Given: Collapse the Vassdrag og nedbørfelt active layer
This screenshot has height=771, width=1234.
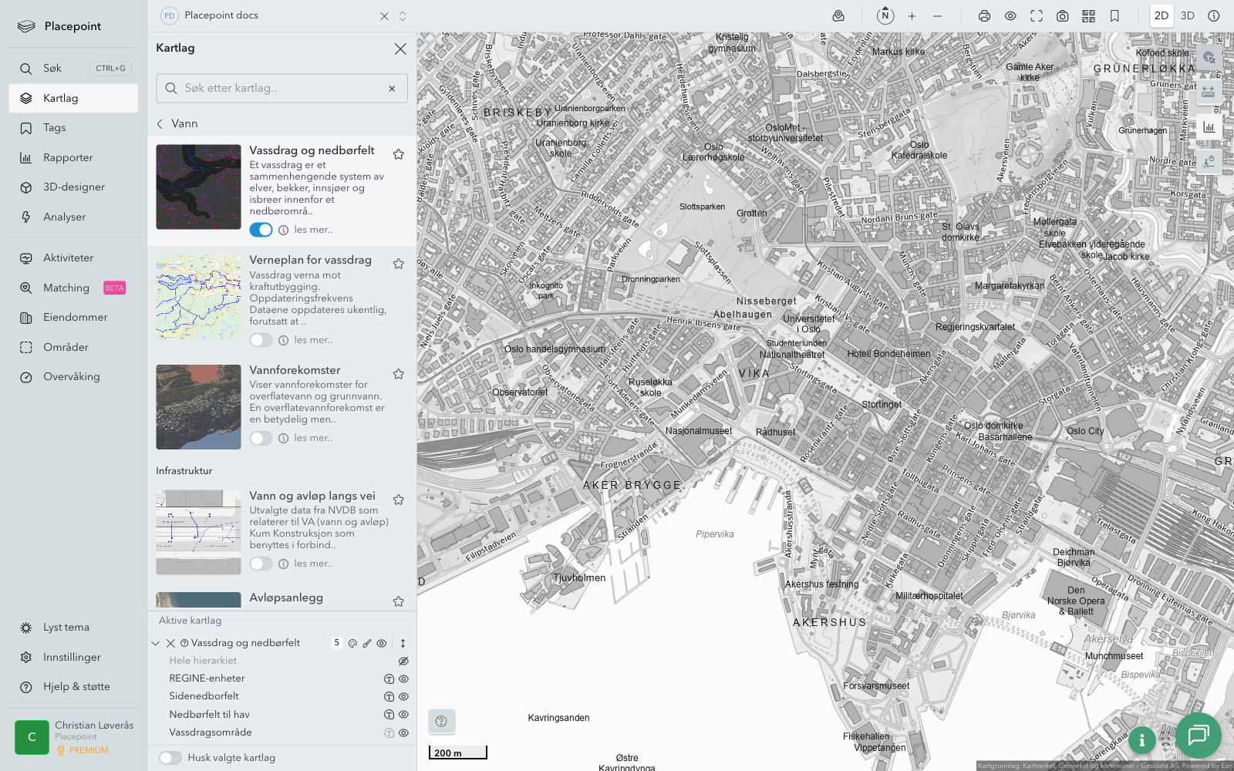Looking at the screenshot, I should tap(156, 643).
